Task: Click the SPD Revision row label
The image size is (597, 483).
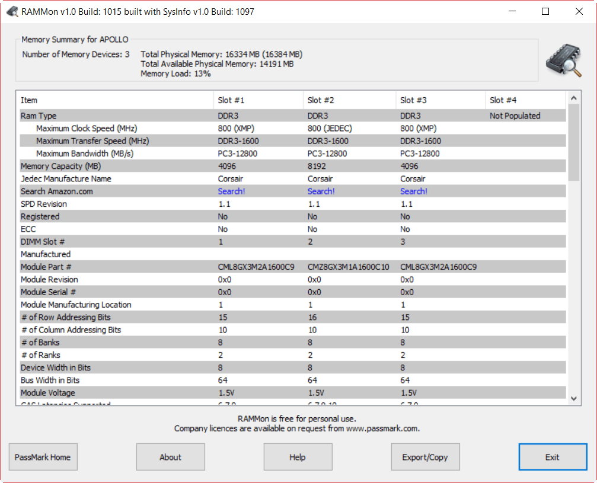Action: click(x=44, y=204)
